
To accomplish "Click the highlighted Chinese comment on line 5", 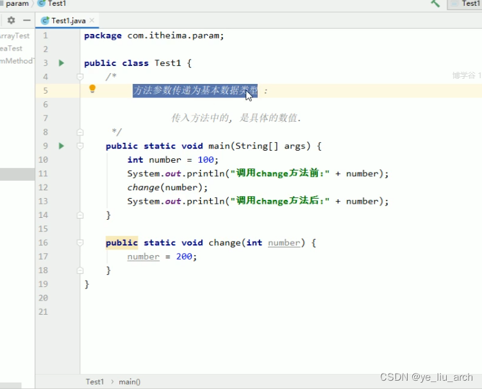I will coord(195,90).
